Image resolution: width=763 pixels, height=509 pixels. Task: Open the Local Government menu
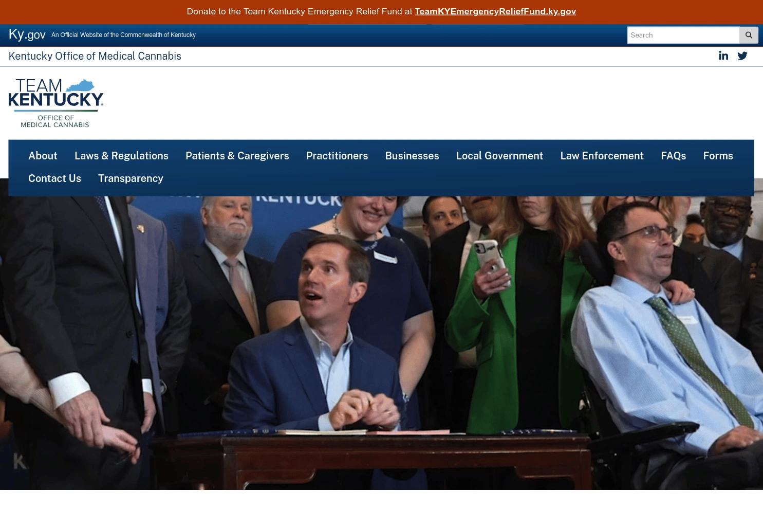click(x=499, y=156)
